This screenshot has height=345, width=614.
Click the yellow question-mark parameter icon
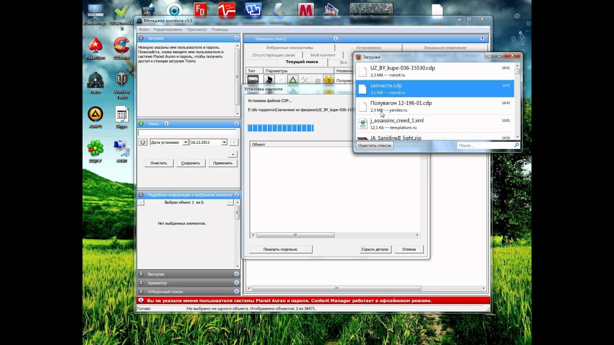(x=328, y=80)
